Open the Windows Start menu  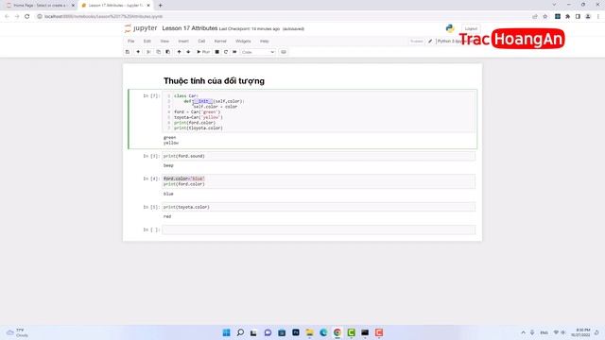click(227, 332)
